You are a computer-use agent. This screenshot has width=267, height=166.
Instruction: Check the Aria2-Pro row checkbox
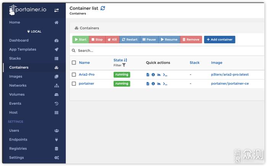74,74
